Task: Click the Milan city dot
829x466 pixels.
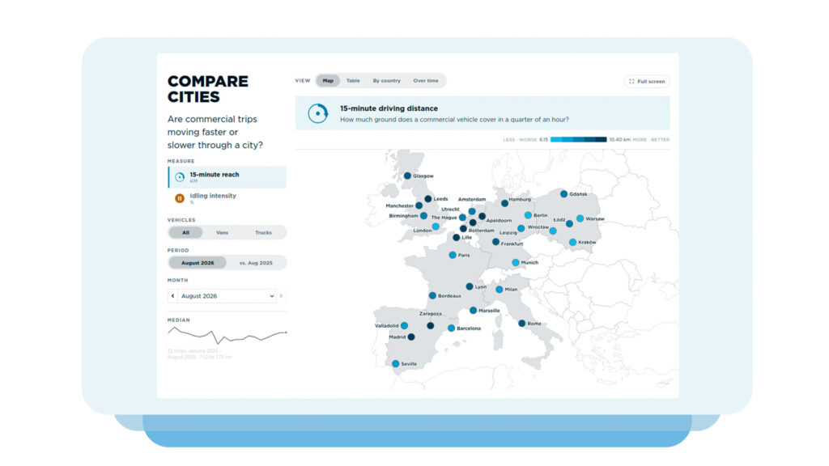Action: [499, 290]
